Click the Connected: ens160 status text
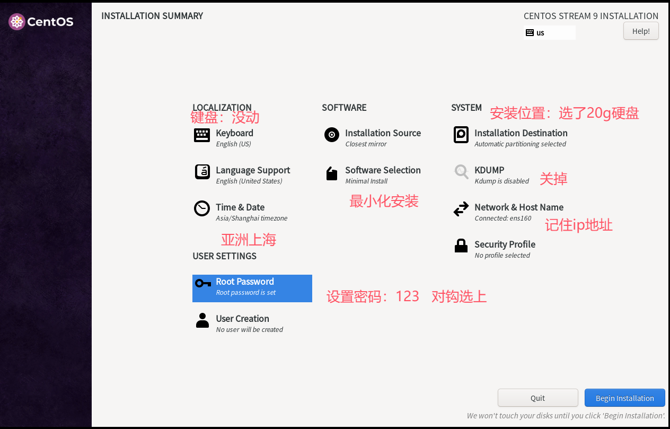This screenshot has height=429, width=670. (x=503, y=218)
